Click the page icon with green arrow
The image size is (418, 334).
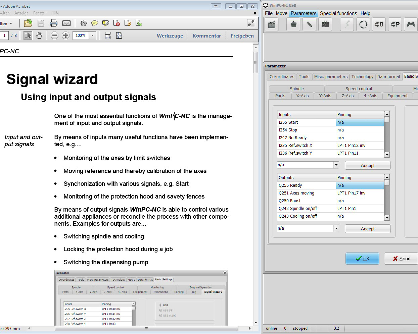click(139, 23)
